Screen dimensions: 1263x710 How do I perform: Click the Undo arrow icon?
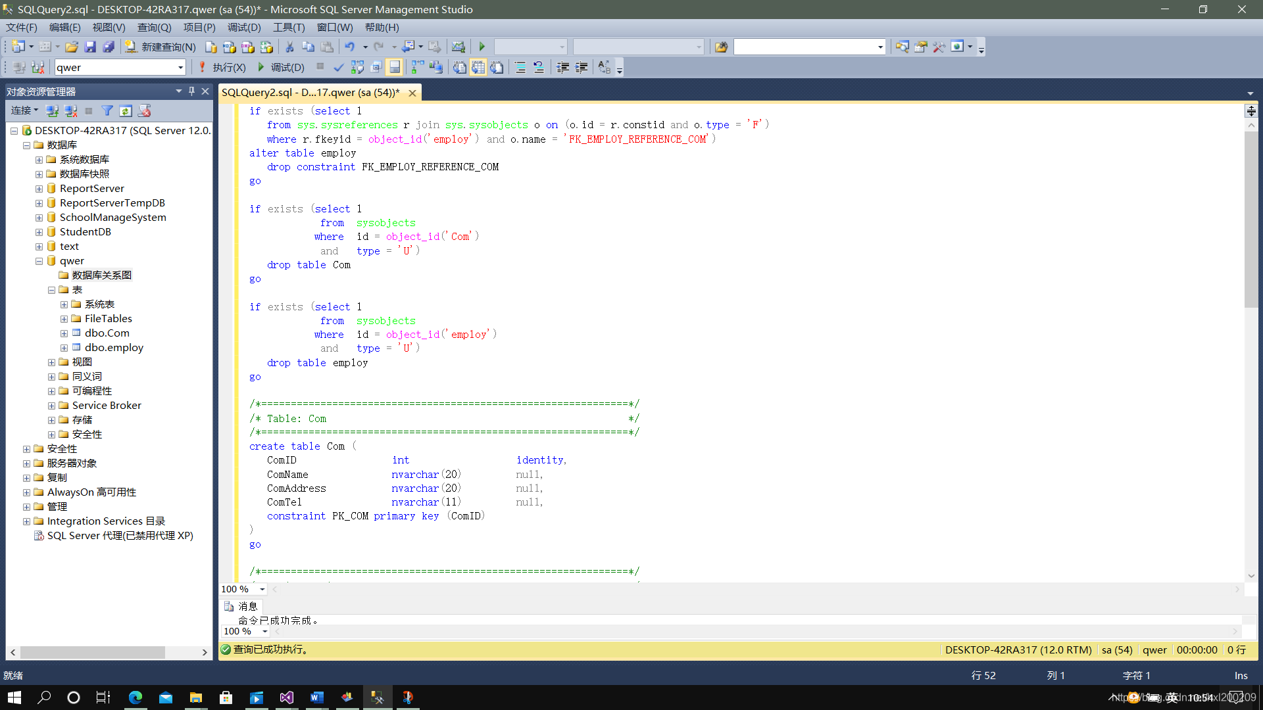point(349,47)
